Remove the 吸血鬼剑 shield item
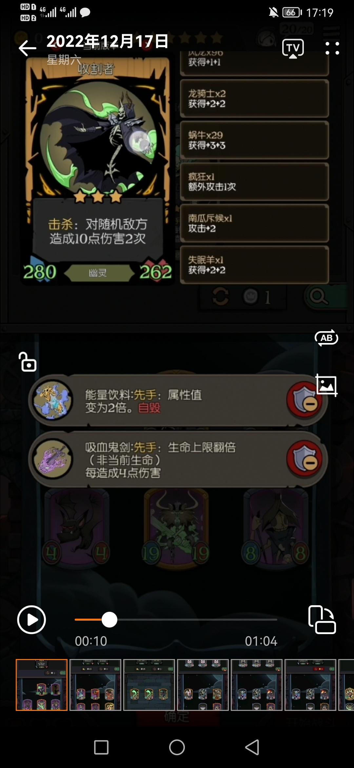The width and height of the screenshot is (354, 768). click(305, 459)
